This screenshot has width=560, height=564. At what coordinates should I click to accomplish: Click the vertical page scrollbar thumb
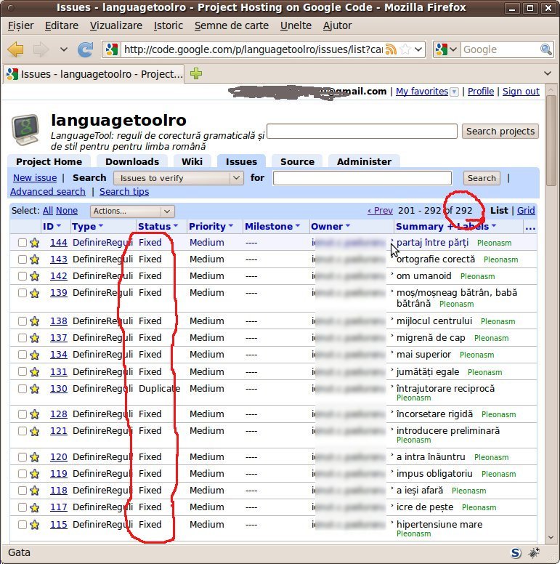(x=551, y=140)
